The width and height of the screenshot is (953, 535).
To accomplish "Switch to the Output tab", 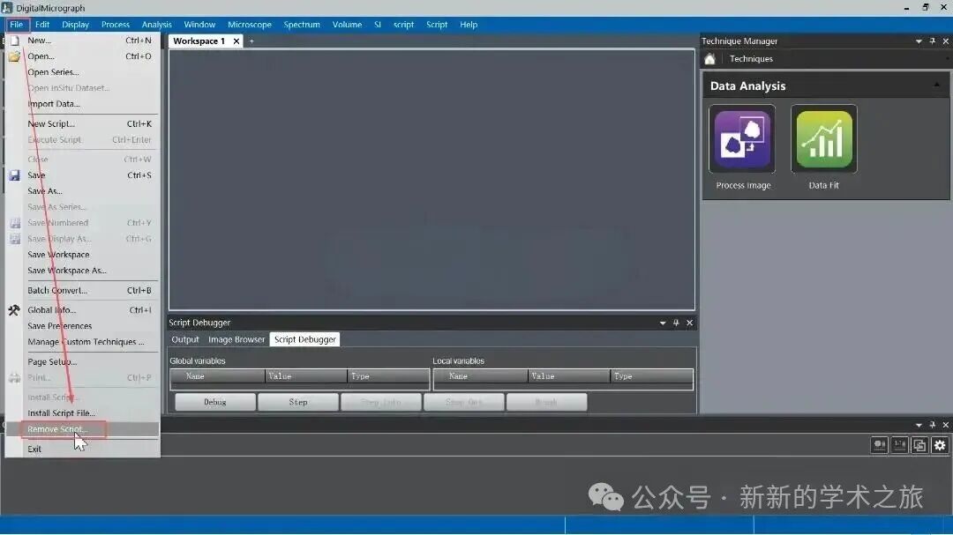I will (x=184, y=339).
